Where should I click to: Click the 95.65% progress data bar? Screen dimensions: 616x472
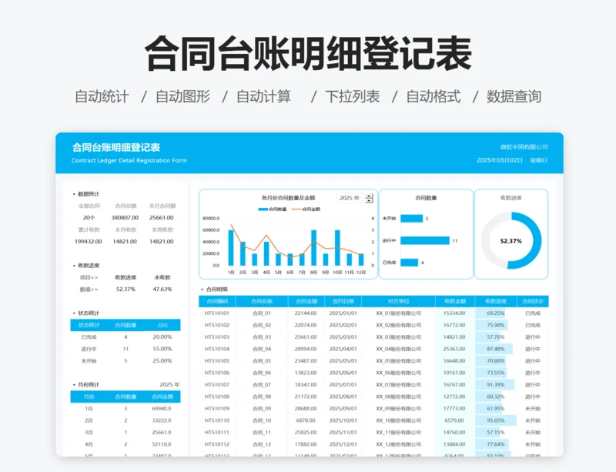click(496, 420)
